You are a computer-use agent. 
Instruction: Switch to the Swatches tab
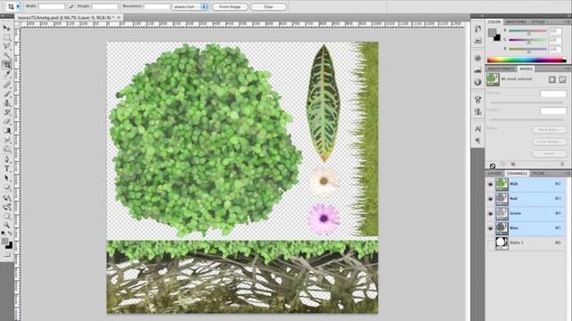(x=516, y=22)
